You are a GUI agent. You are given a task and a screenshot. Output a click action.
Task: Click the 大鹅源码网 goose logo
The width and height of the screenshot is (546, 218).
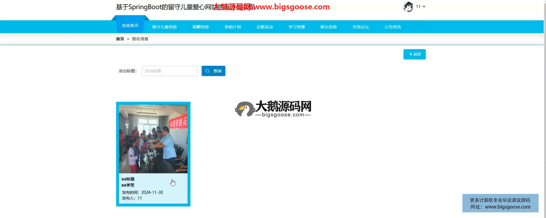pos(245,109)
